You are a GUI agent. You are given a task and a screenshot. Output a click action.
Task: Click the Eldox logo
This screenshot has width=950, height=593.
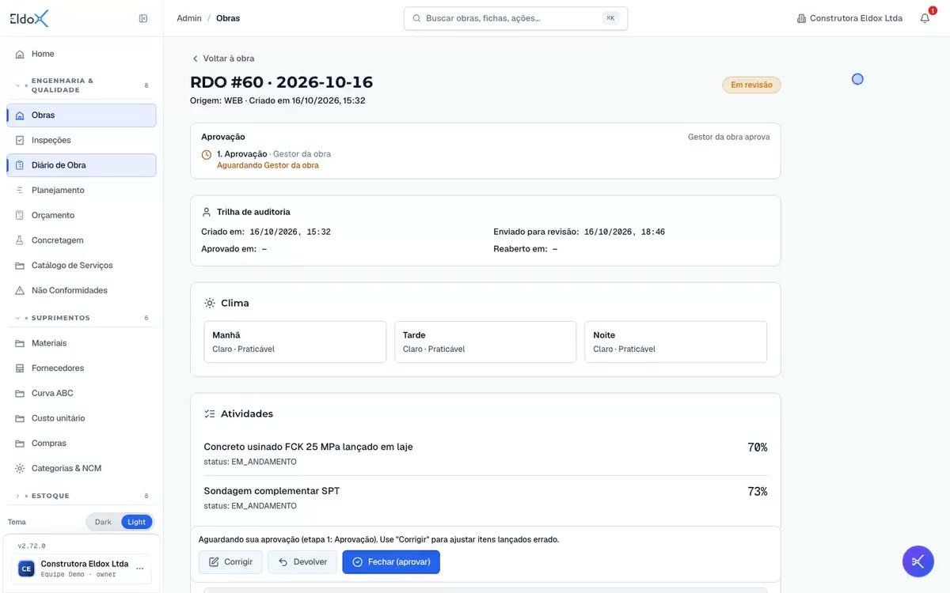29,18
